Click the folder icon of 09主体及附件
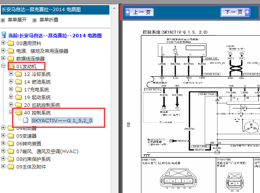The height and width of the screenshot is (193, 260). [11, 167]
